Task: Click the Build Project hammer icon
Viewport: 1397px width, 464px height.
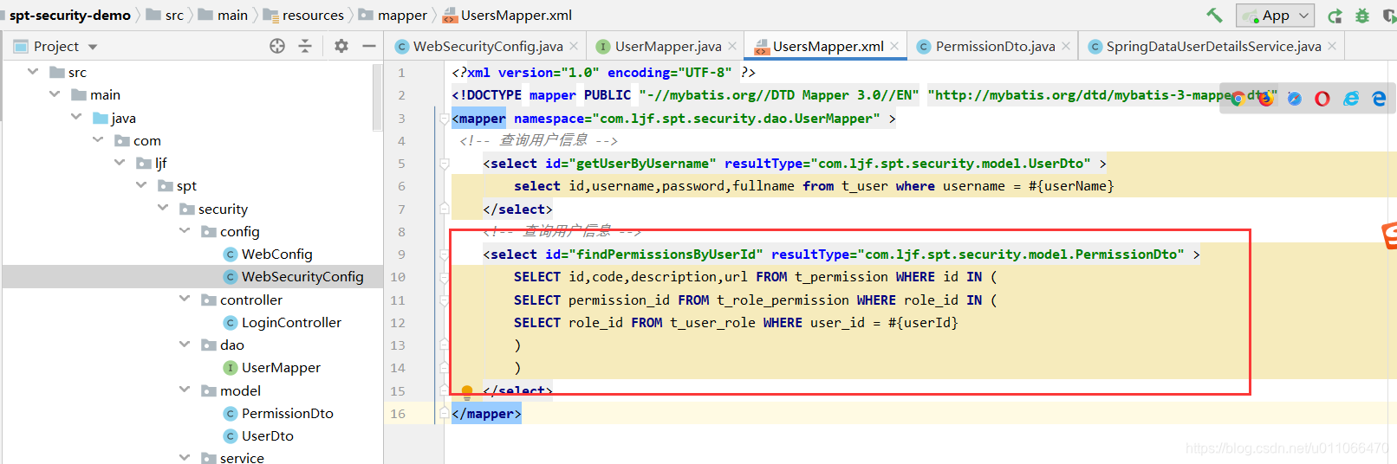Action: [x=1214, y=15]
